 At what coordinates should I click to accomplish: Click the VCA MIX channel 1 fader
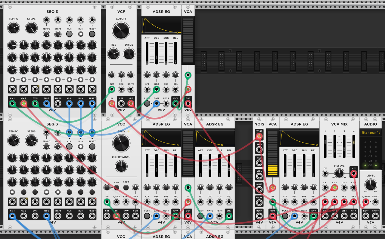(x=325, y=146)
